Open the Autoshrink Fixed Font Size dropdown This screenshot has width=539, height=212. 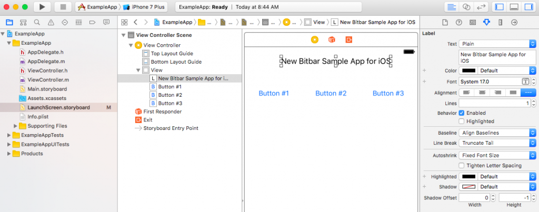coord(497,155)
